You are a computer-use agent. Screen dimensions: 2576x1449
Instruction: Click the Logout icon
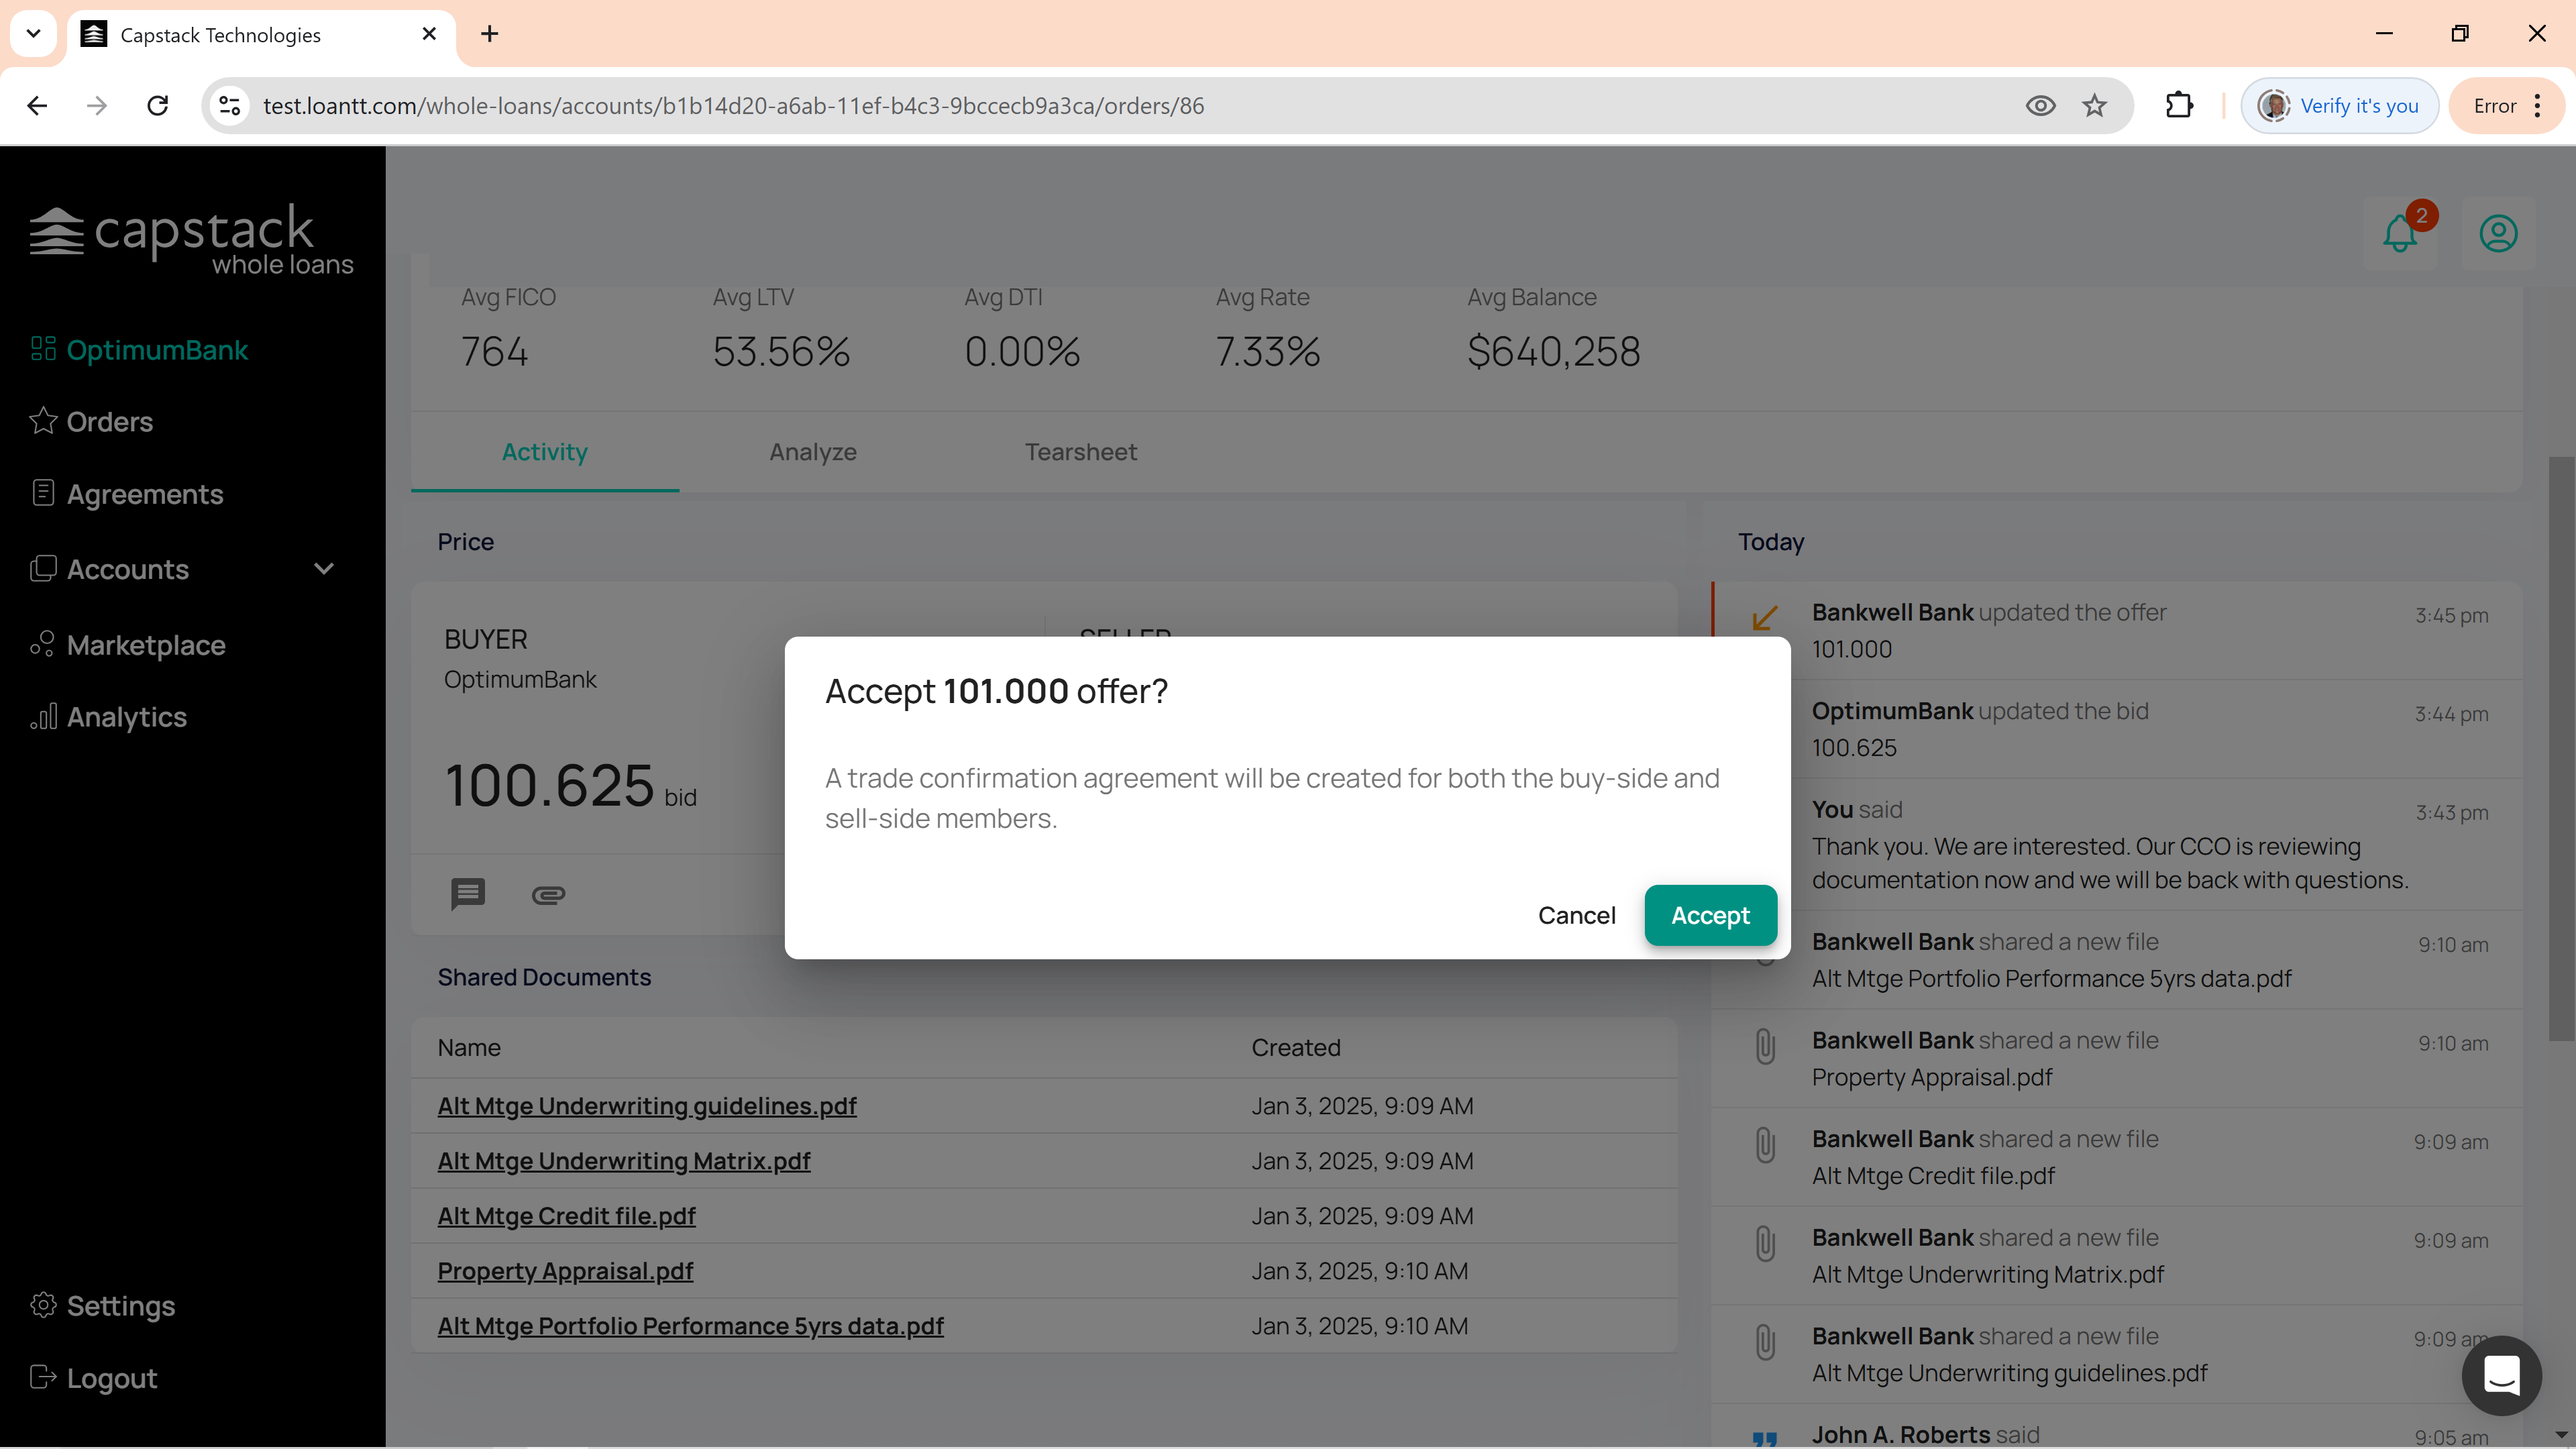tap(42, 1378)
